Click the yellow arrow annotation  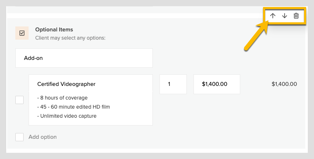pyautogui.click(x=256, y=36)
